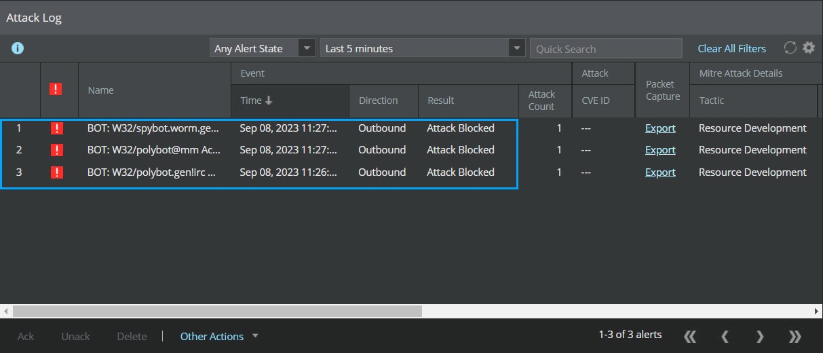Click time Sep 08, 2023 11:26 cell
Viewport: 823px width, 353px height.
tap(288, 172)
